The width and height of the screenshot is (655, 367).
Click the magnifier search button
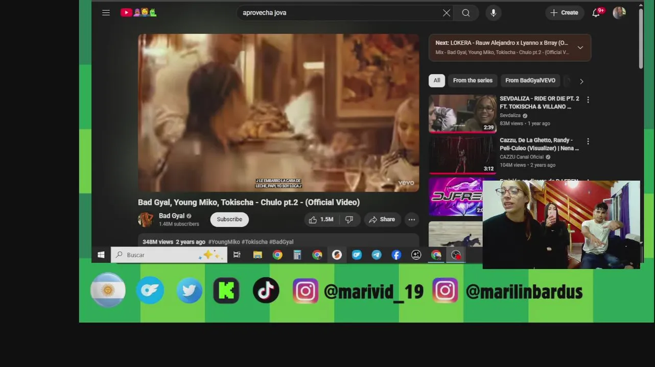(x=466, y=13)
